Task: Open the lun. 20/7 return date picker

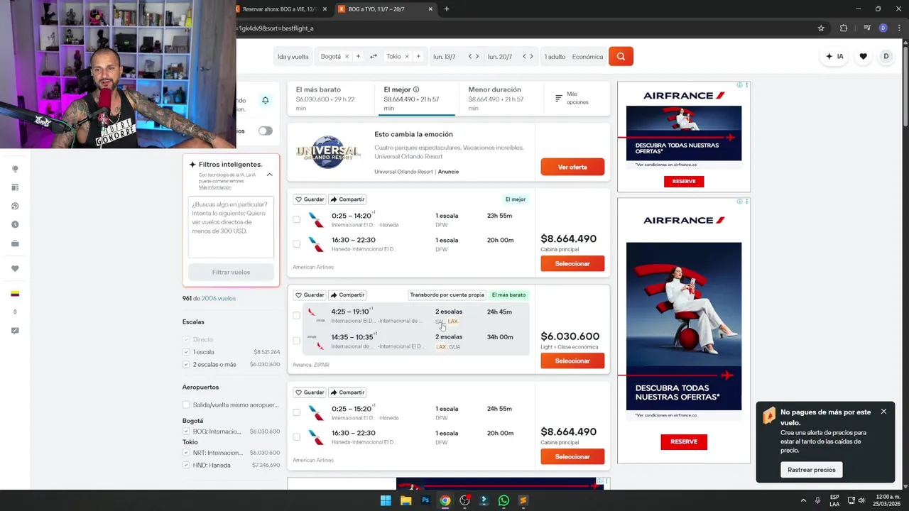Action: point(500,57)
